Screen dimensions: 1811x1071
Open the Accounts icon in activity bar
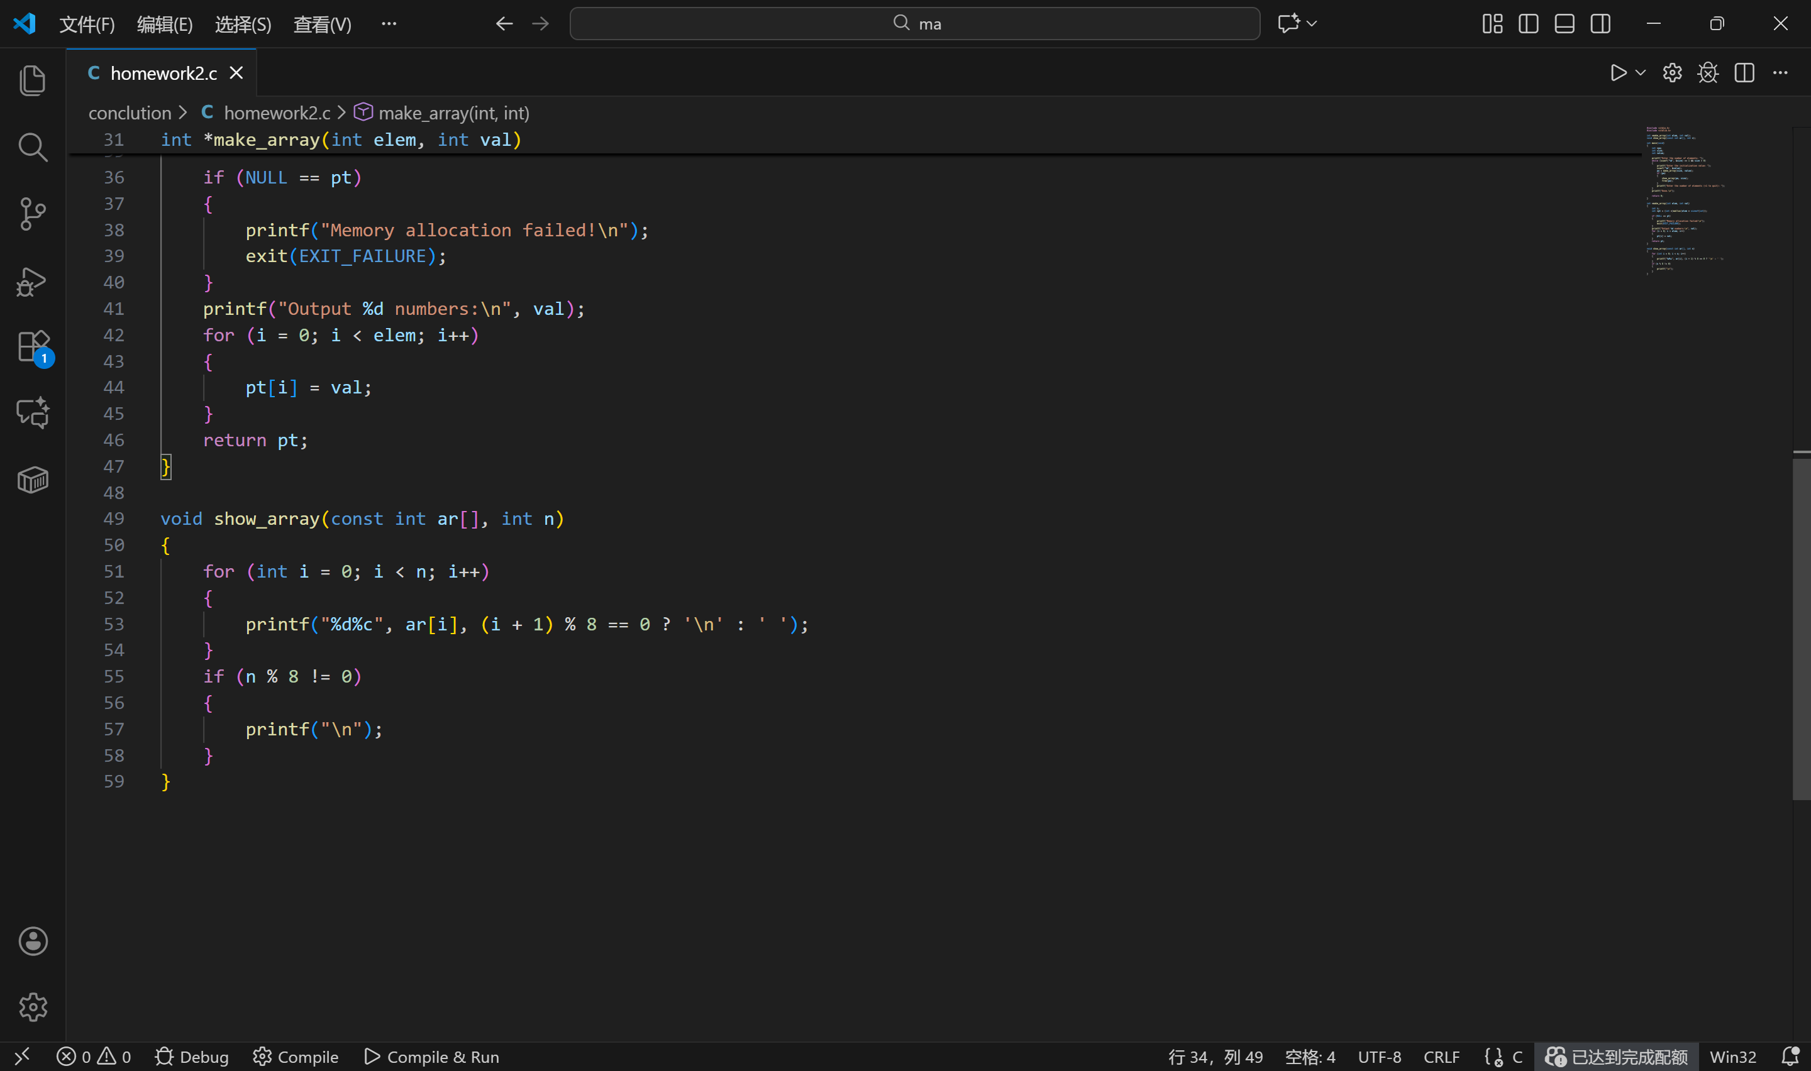pos(33,941)
